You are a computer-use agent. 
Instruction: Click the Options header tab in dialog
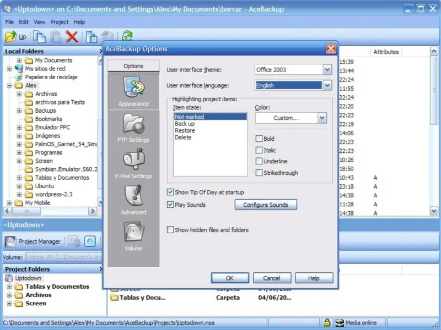(133, 66)
